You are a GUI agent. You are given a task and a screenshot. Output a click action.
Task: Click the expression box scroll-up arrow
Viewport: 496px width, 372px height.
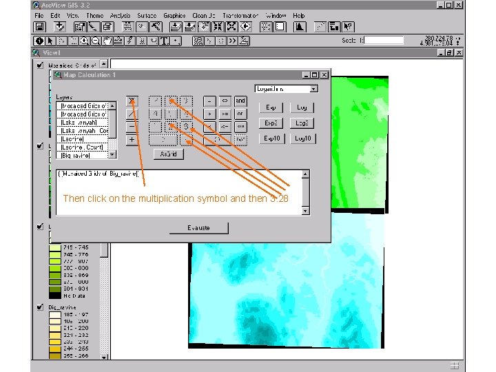306,174
